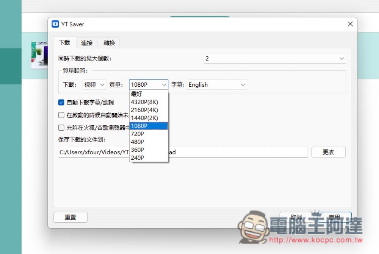Open the 下載 type dropdown showing 視頻
379x254 pixels.
pos(94,85)
